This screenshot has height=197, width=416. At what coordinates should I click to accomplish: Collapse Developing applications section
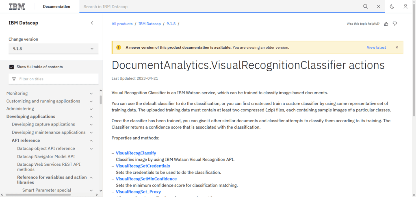[x=91, y=117]
